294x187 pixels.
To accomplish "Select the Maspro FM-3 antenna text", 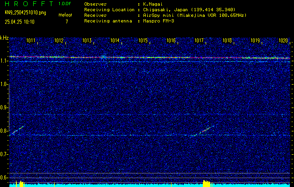I will (x=158, y=21).
